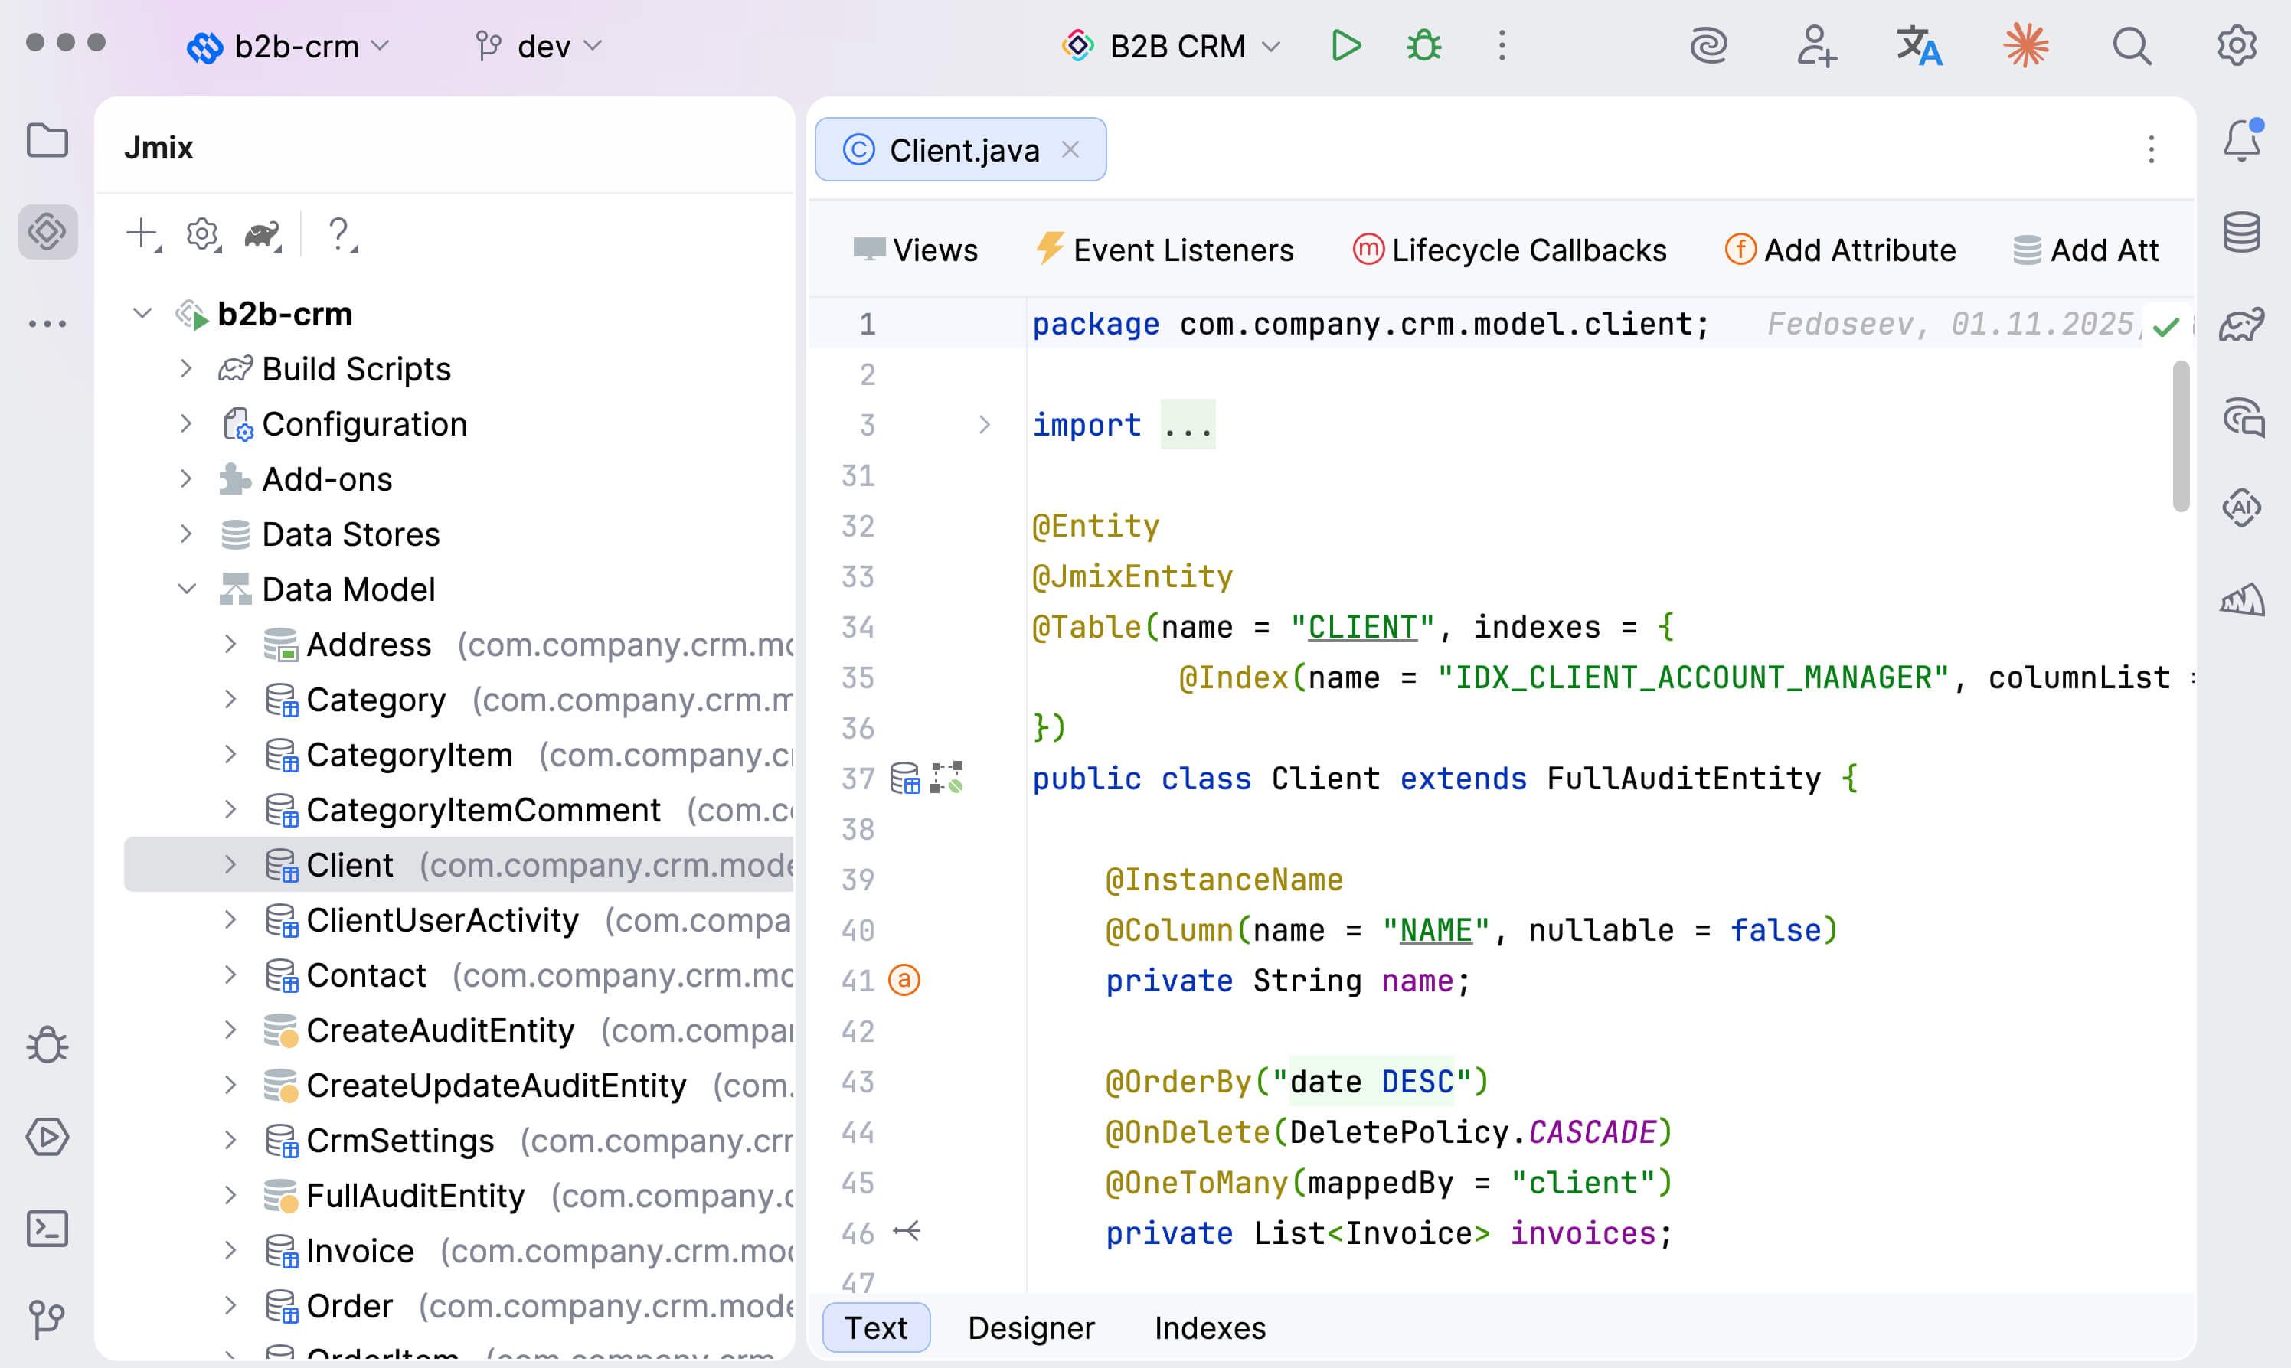Open the Git tool window

click(x=47, y=1319)
